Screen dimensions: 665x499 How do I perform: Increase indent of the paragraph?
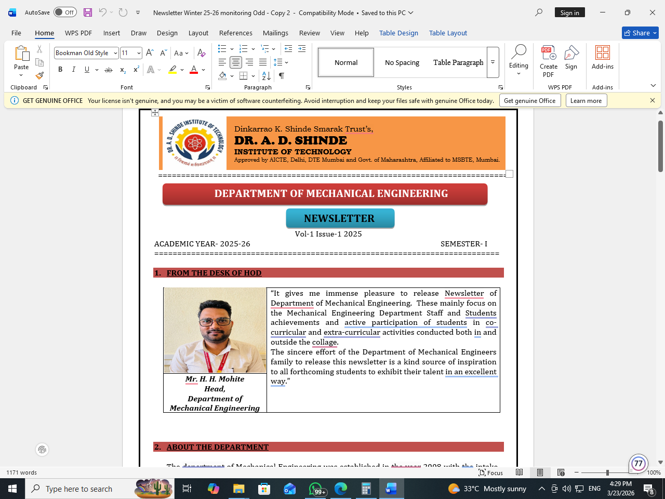[302, 49]
